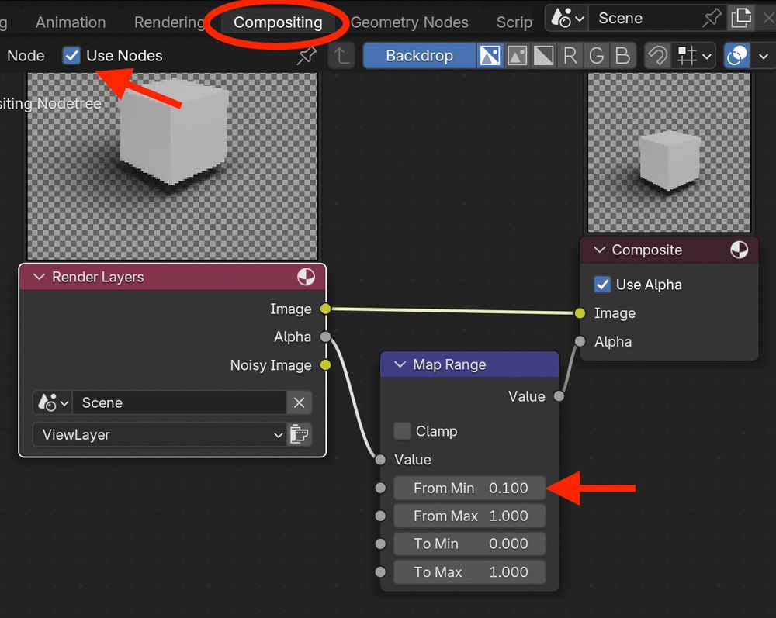Collapse the Composite node
The image size is (776, 618).
click(599, 250)
